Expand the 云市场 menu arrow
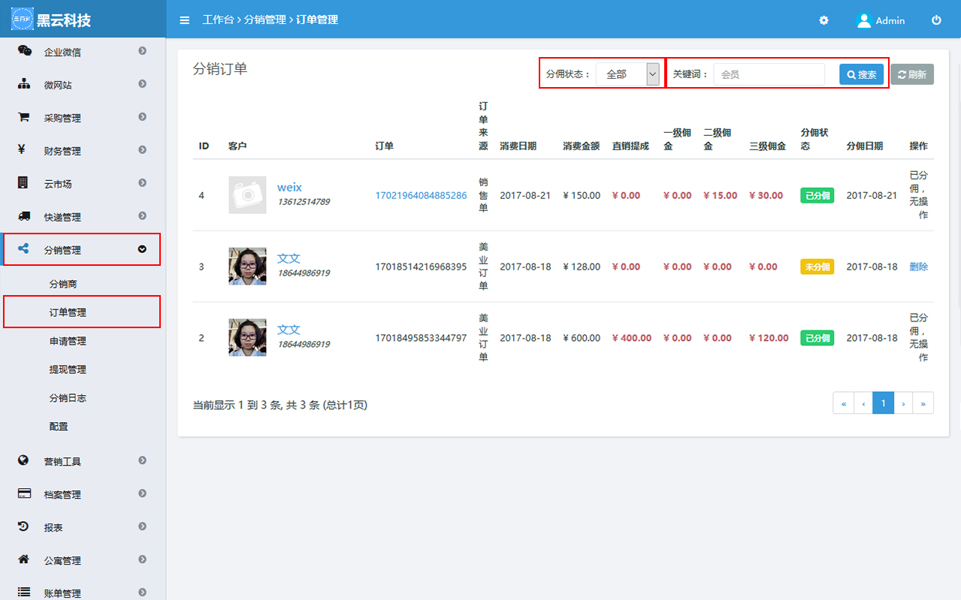The image size is (961, 600). click(142, 183)
